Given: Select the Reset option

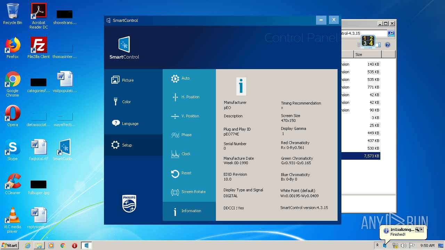Looking at the screenshot, I should [x=189, y=173].
